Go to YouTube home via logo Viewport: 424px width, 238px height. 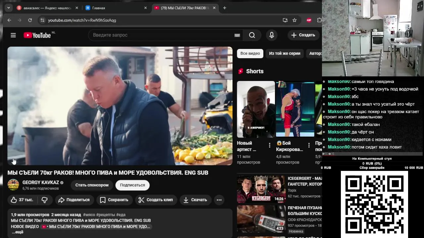pos(37,35)
